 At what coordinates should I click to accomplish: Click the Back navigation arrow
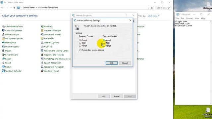click(2, 8)
